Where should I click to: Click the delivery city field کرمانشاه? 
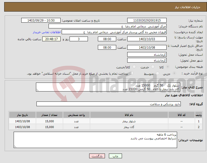tap(147, 60)
